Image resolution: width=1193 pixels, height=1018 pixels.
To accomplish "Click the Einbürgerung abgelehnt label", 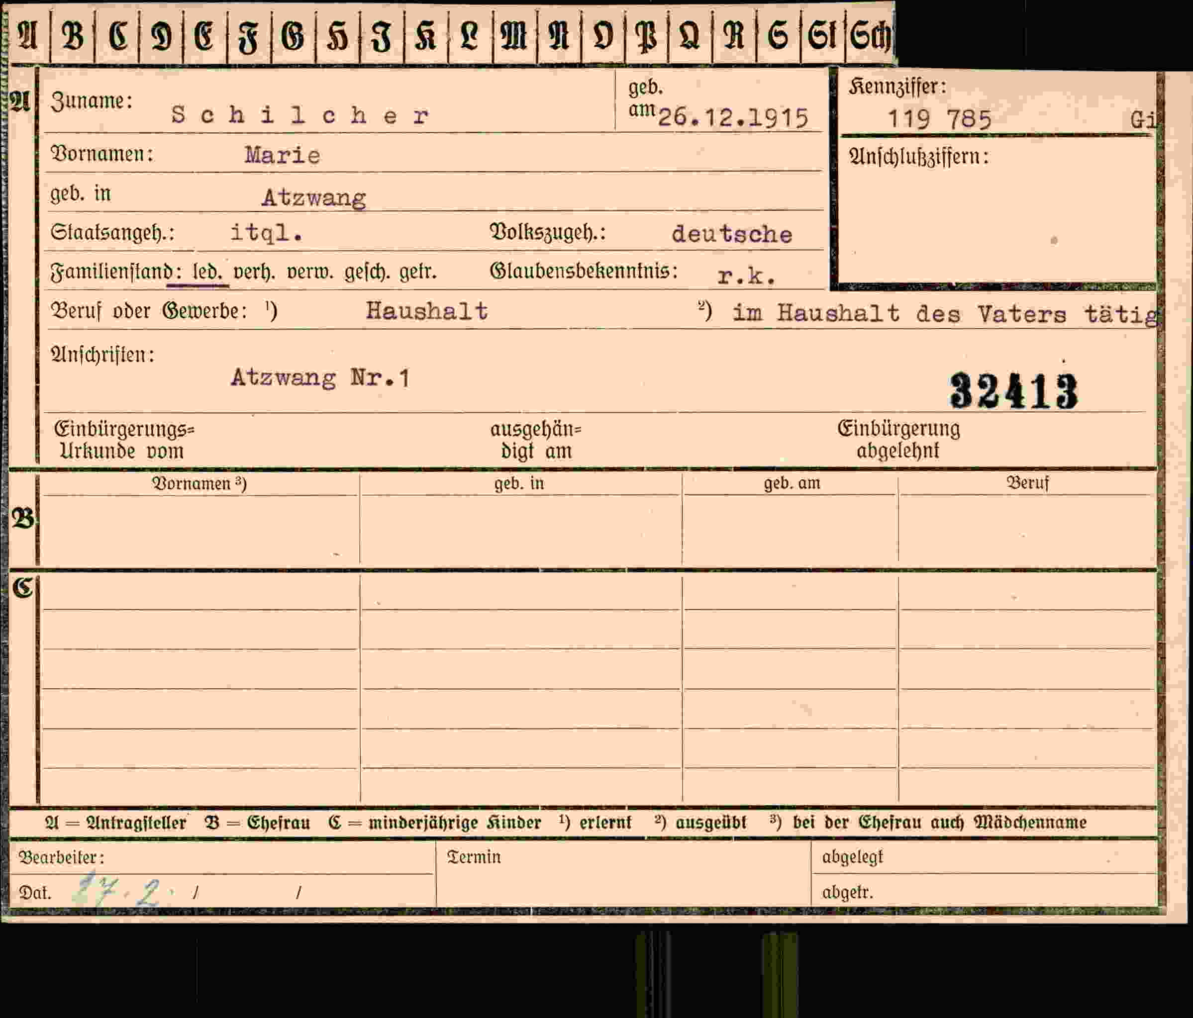I will pyautogui.click(x=898, y=440).
